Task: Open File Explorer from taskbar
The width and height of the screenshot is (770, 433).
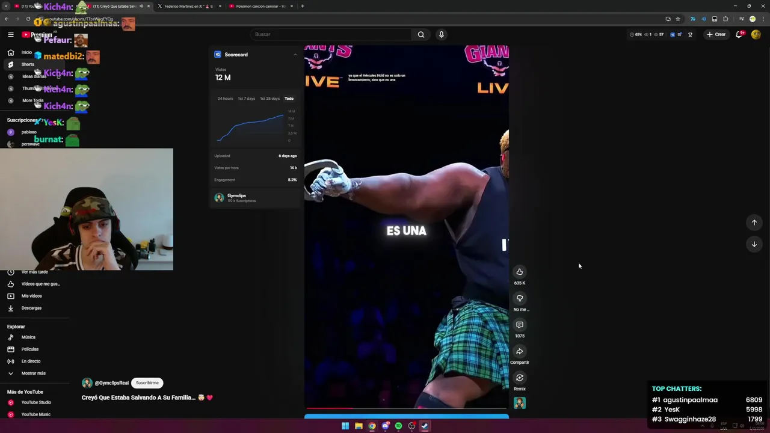Action: [x=359, y=426]
